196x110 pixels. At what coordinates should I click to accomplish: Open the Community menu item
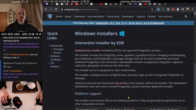click(113, 16)
